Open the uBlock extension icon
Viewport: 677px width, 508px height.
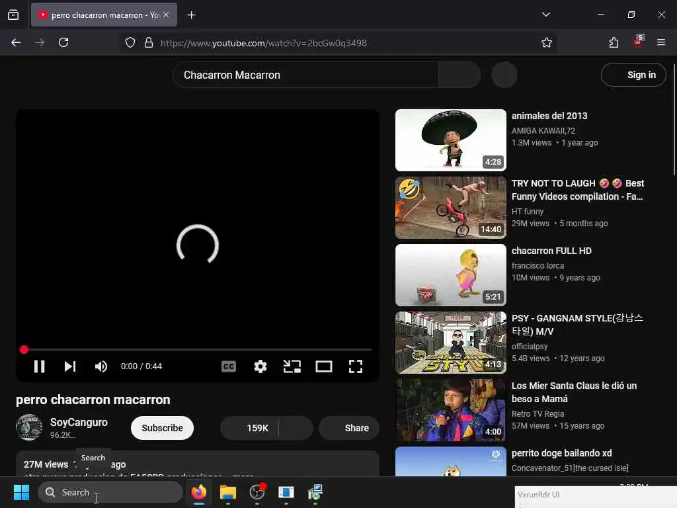pos(638,42)
